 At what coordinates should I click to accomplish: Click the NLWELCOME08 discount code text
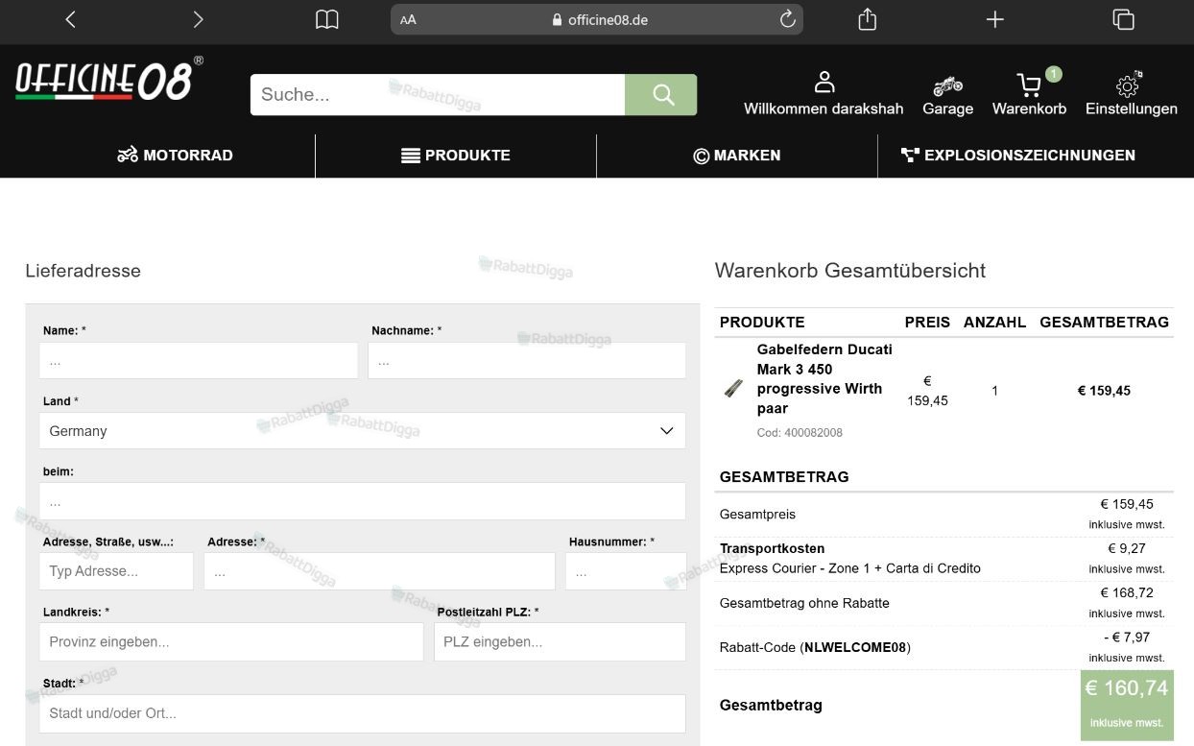pyautogui.click(x=855, y=648)
